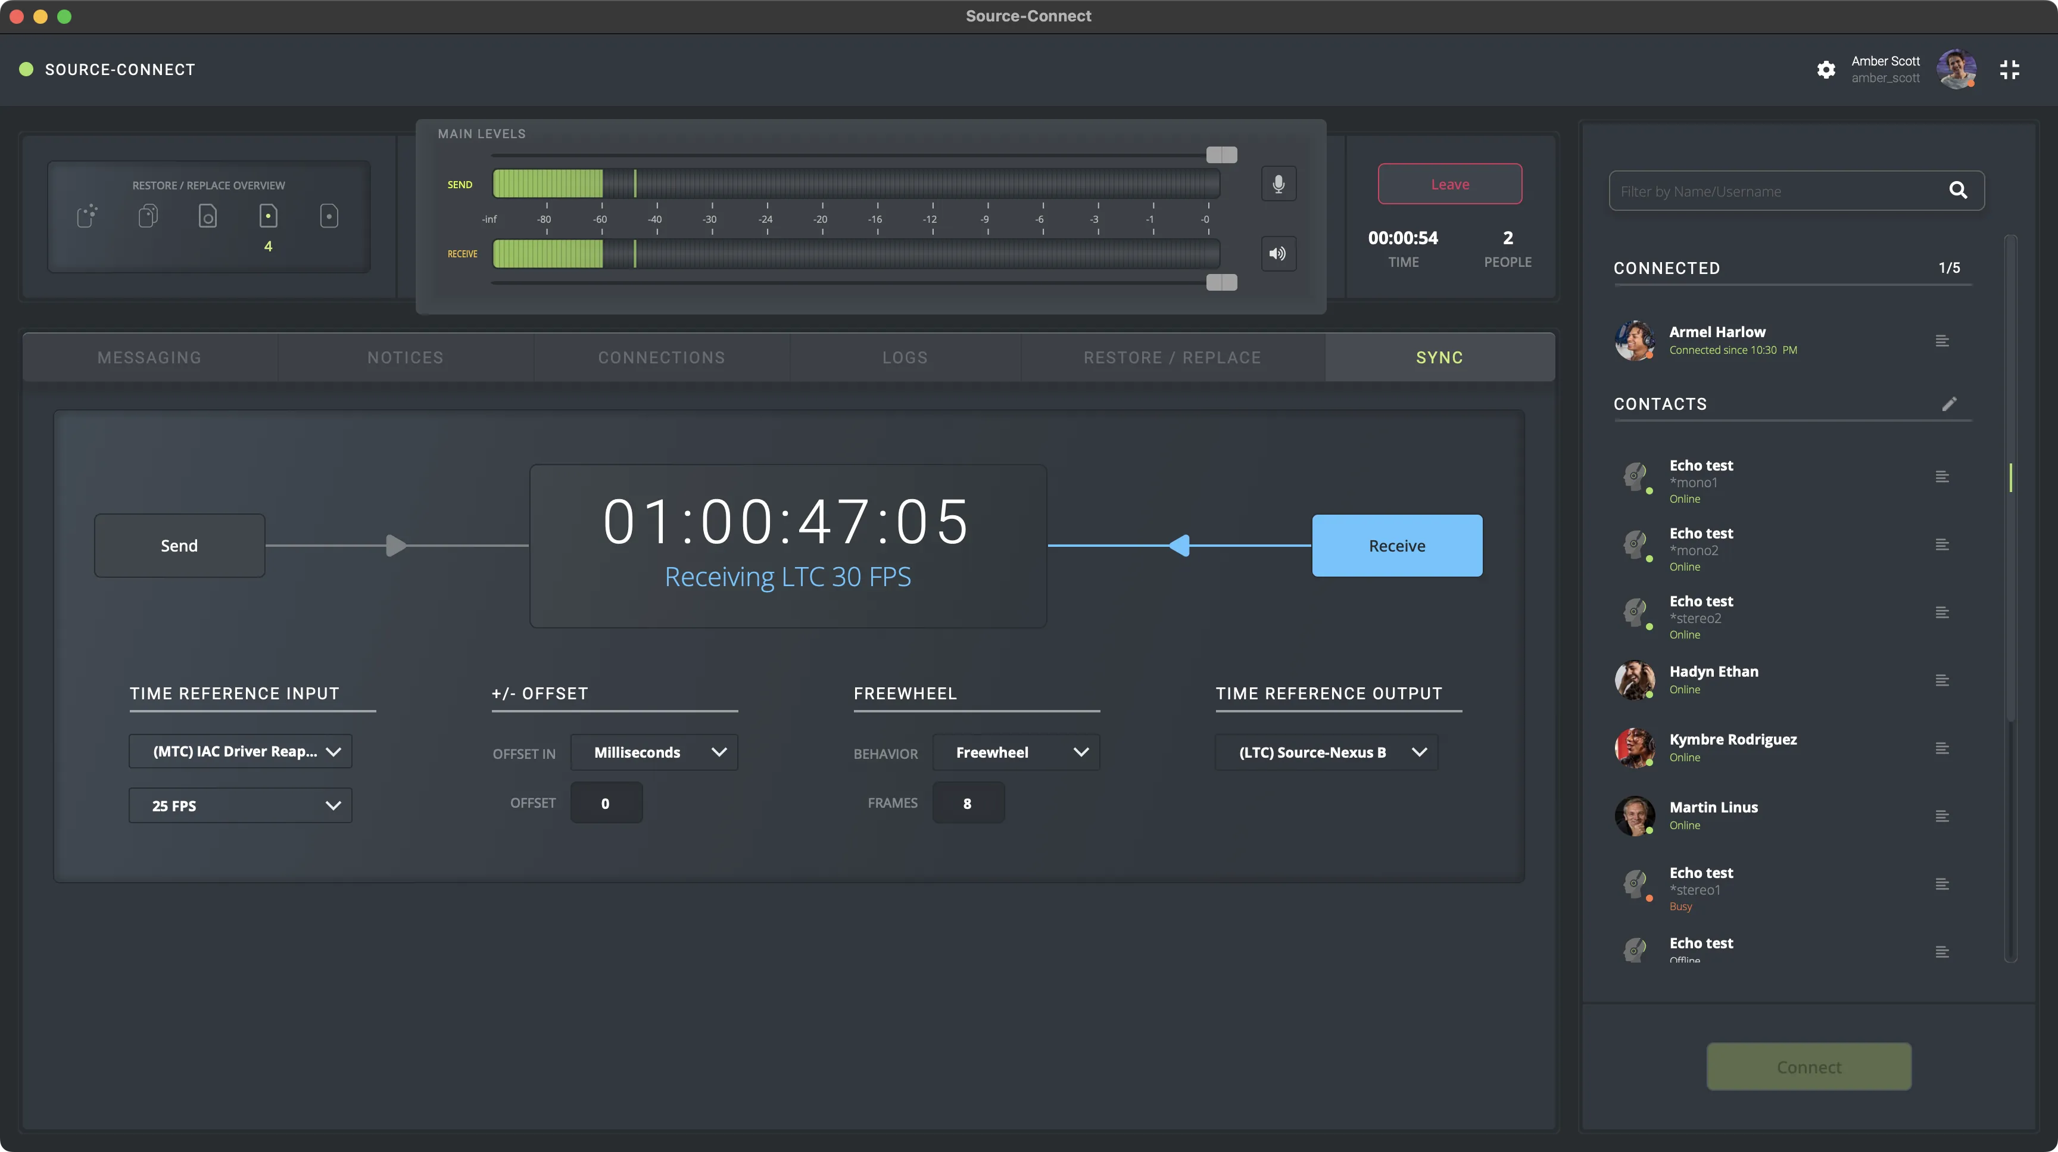Viewport: 2058px width, 1152px height.
Task: Open Offset In Milliseconds dropdown
Action: 654,752
